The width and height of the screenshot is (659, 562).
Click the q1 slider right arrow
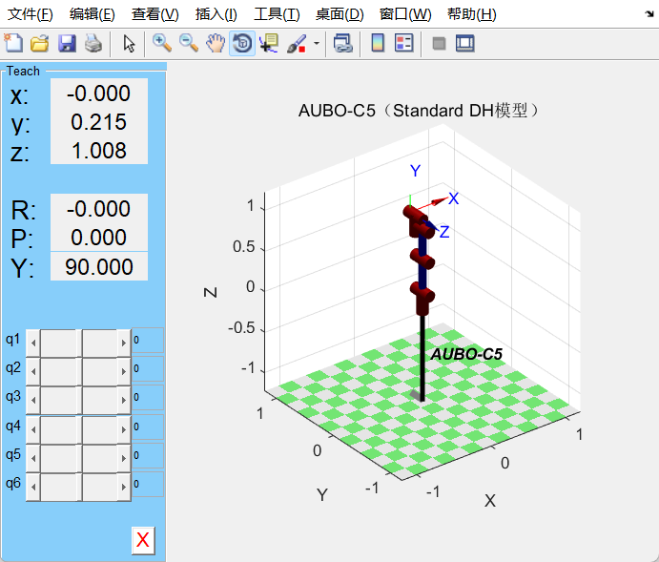[124, 343]
